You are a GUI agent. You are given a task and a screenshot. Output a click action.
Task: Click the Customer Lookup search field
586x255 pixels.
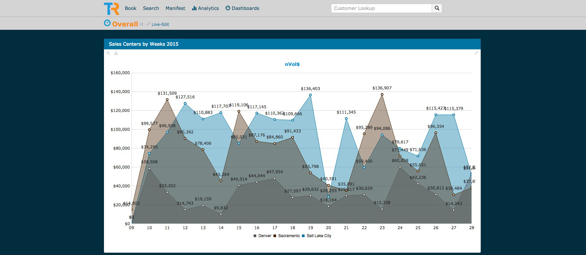click(381, 8)
